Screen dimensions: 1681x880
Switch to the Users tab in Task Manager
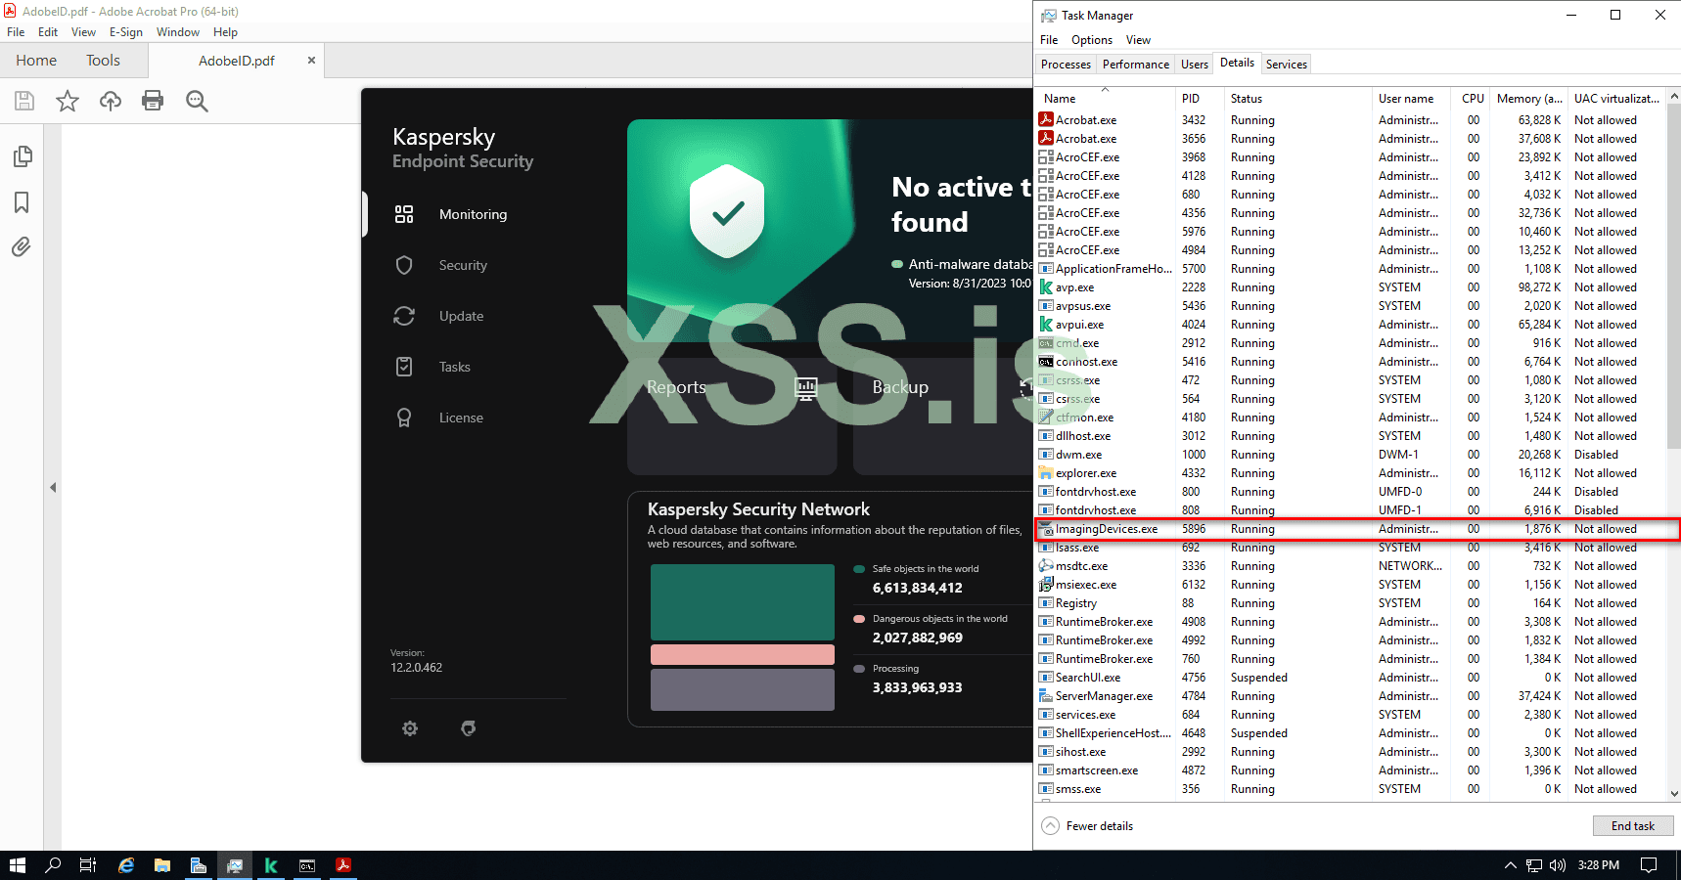pyautogui.click(x=1195, y=65)
